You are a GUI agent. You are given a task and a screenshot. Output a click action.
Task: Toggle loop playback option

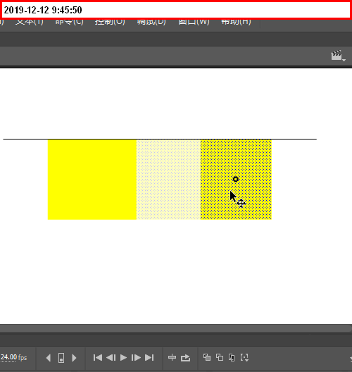(185, 357)
